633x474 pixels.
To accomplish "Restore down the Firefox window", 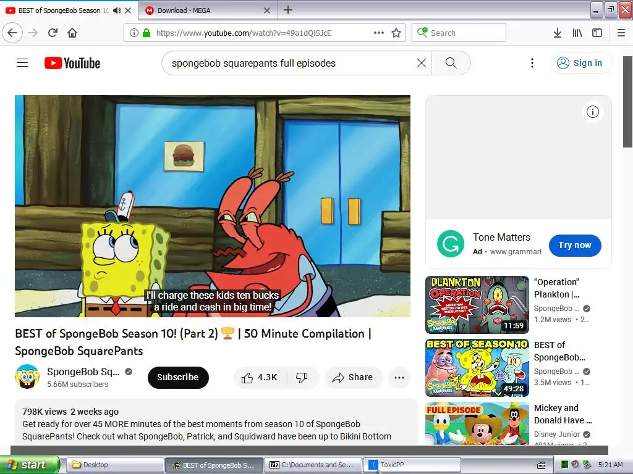I will pyautogui.click(x=611, y=10).
